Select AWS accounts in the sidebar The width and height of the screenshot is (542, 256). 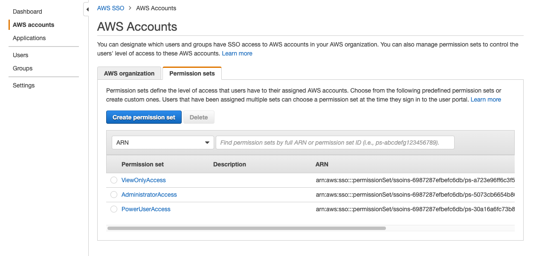click(33, 25)
